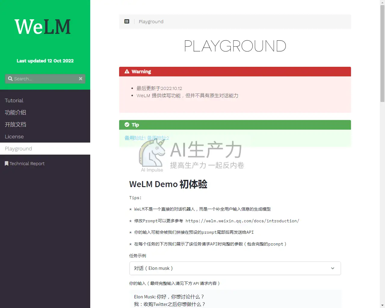
Task: Click the search magnifier icon
Action: (10, 79)
